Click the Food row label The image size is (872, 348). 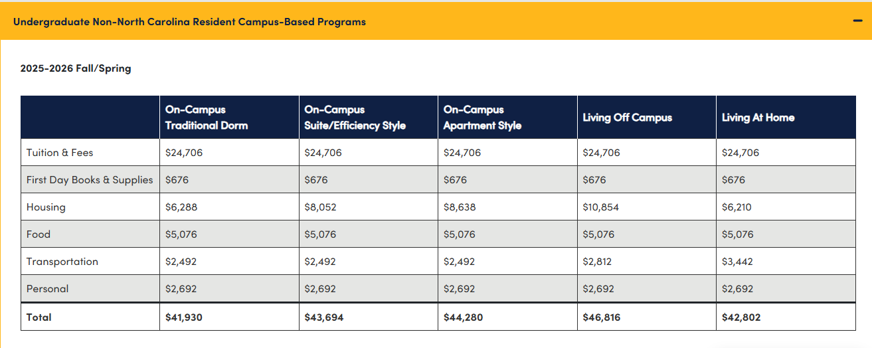point(39,234)
